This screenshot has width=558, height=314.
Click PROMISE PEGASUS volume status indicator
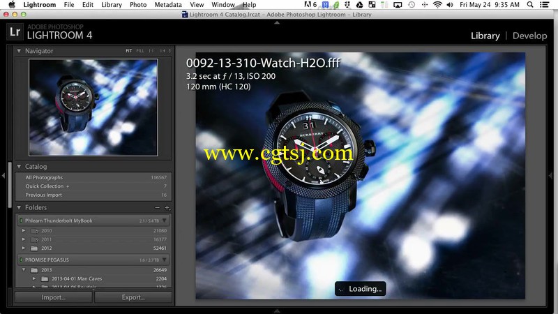[x=21, y=260]
